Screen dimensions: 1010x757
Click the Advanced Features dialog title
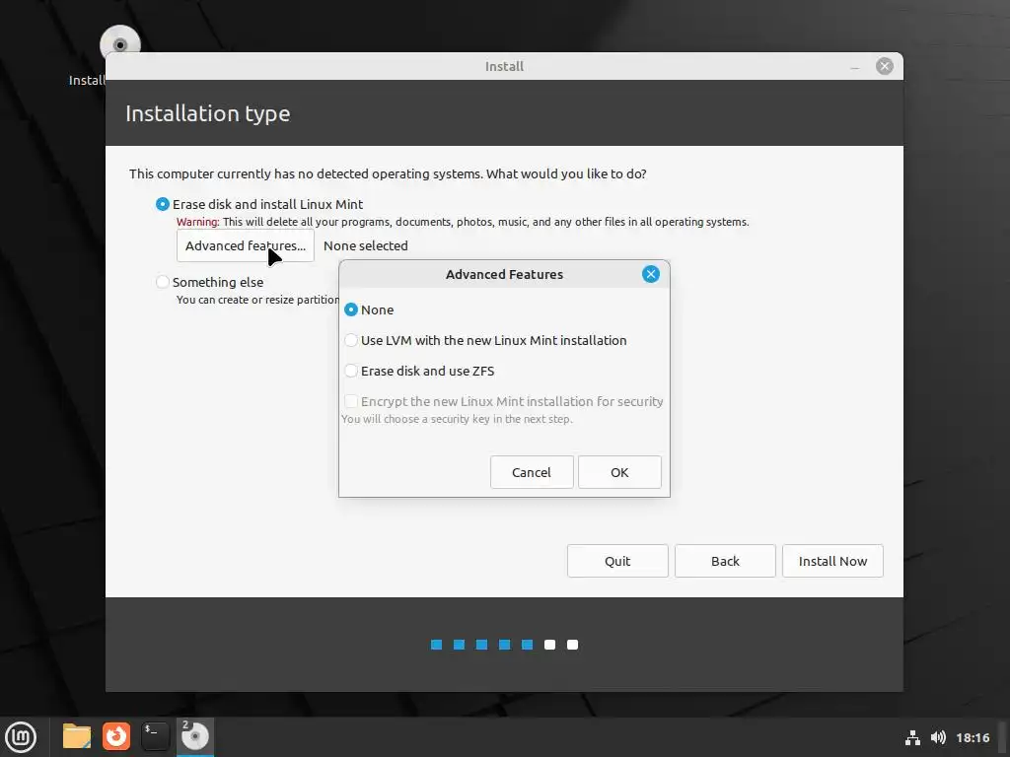pos(504,274)
